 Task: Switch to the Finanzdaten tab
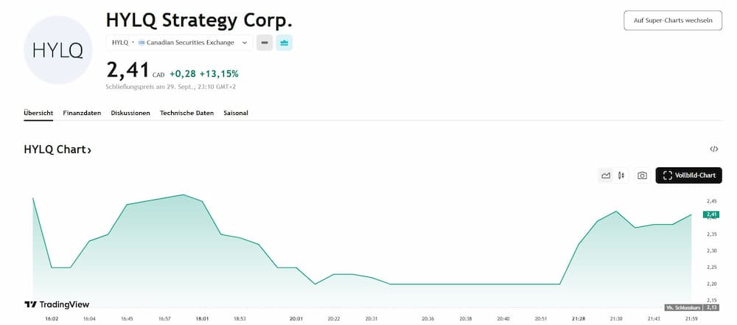pos(82,113)
